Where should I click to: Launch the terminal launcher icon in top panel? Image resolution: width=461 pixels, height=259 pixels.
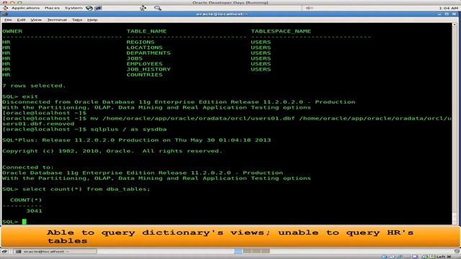pyautogui.click(x=98, y=8)
